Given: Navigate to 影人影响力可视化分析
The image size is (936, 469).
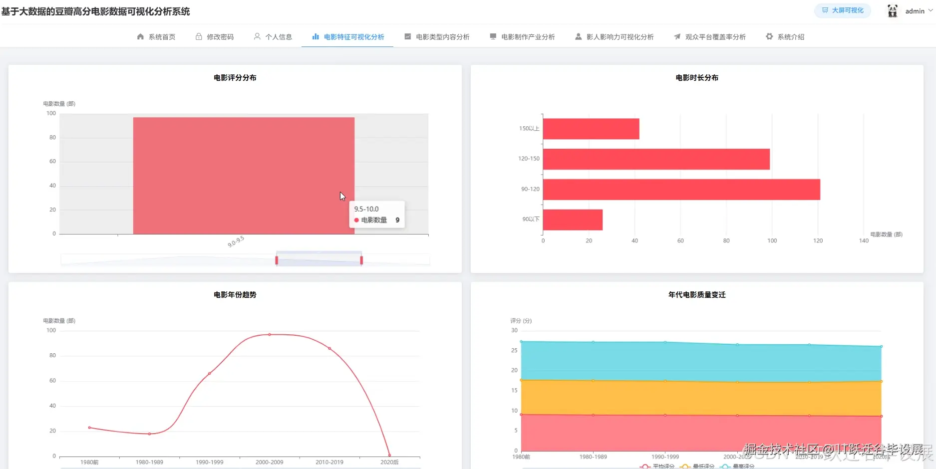Looking at the screenshot, I should tap(615, 37).
